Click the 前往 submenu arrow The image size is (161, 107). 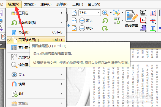click(x=61, y=94)
